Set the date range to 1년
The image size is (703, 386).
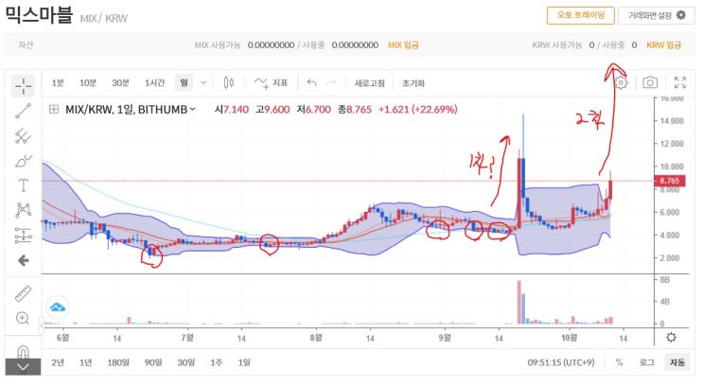[x=85, y=362]
